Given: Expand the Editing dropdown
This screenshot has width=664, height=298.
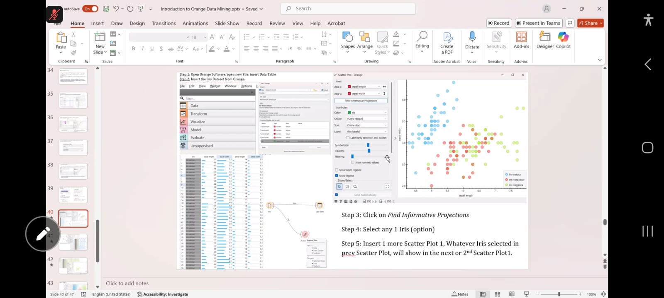Looking at the screenshot, I should (422, 42).
